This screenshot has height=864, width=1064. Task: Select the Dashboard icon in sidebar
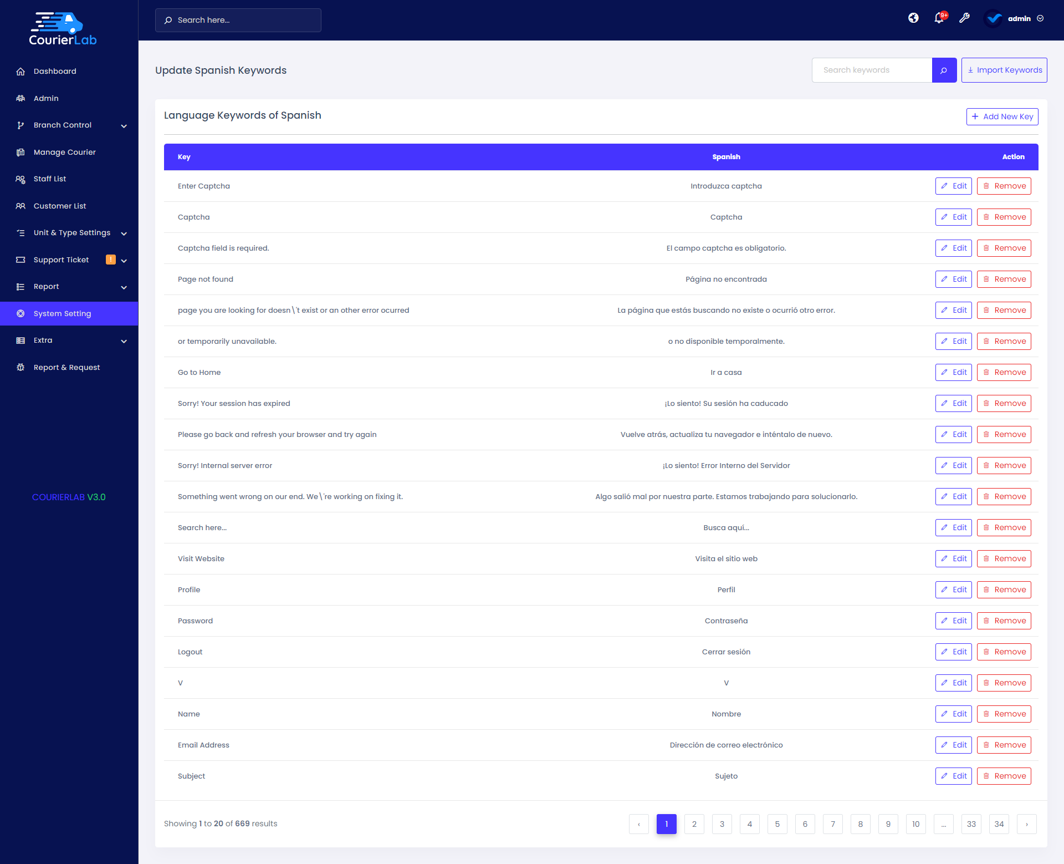(21, 71)
